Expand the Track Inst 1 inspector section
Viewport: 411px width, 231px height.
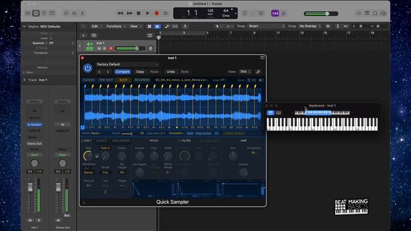coord(24,80)
